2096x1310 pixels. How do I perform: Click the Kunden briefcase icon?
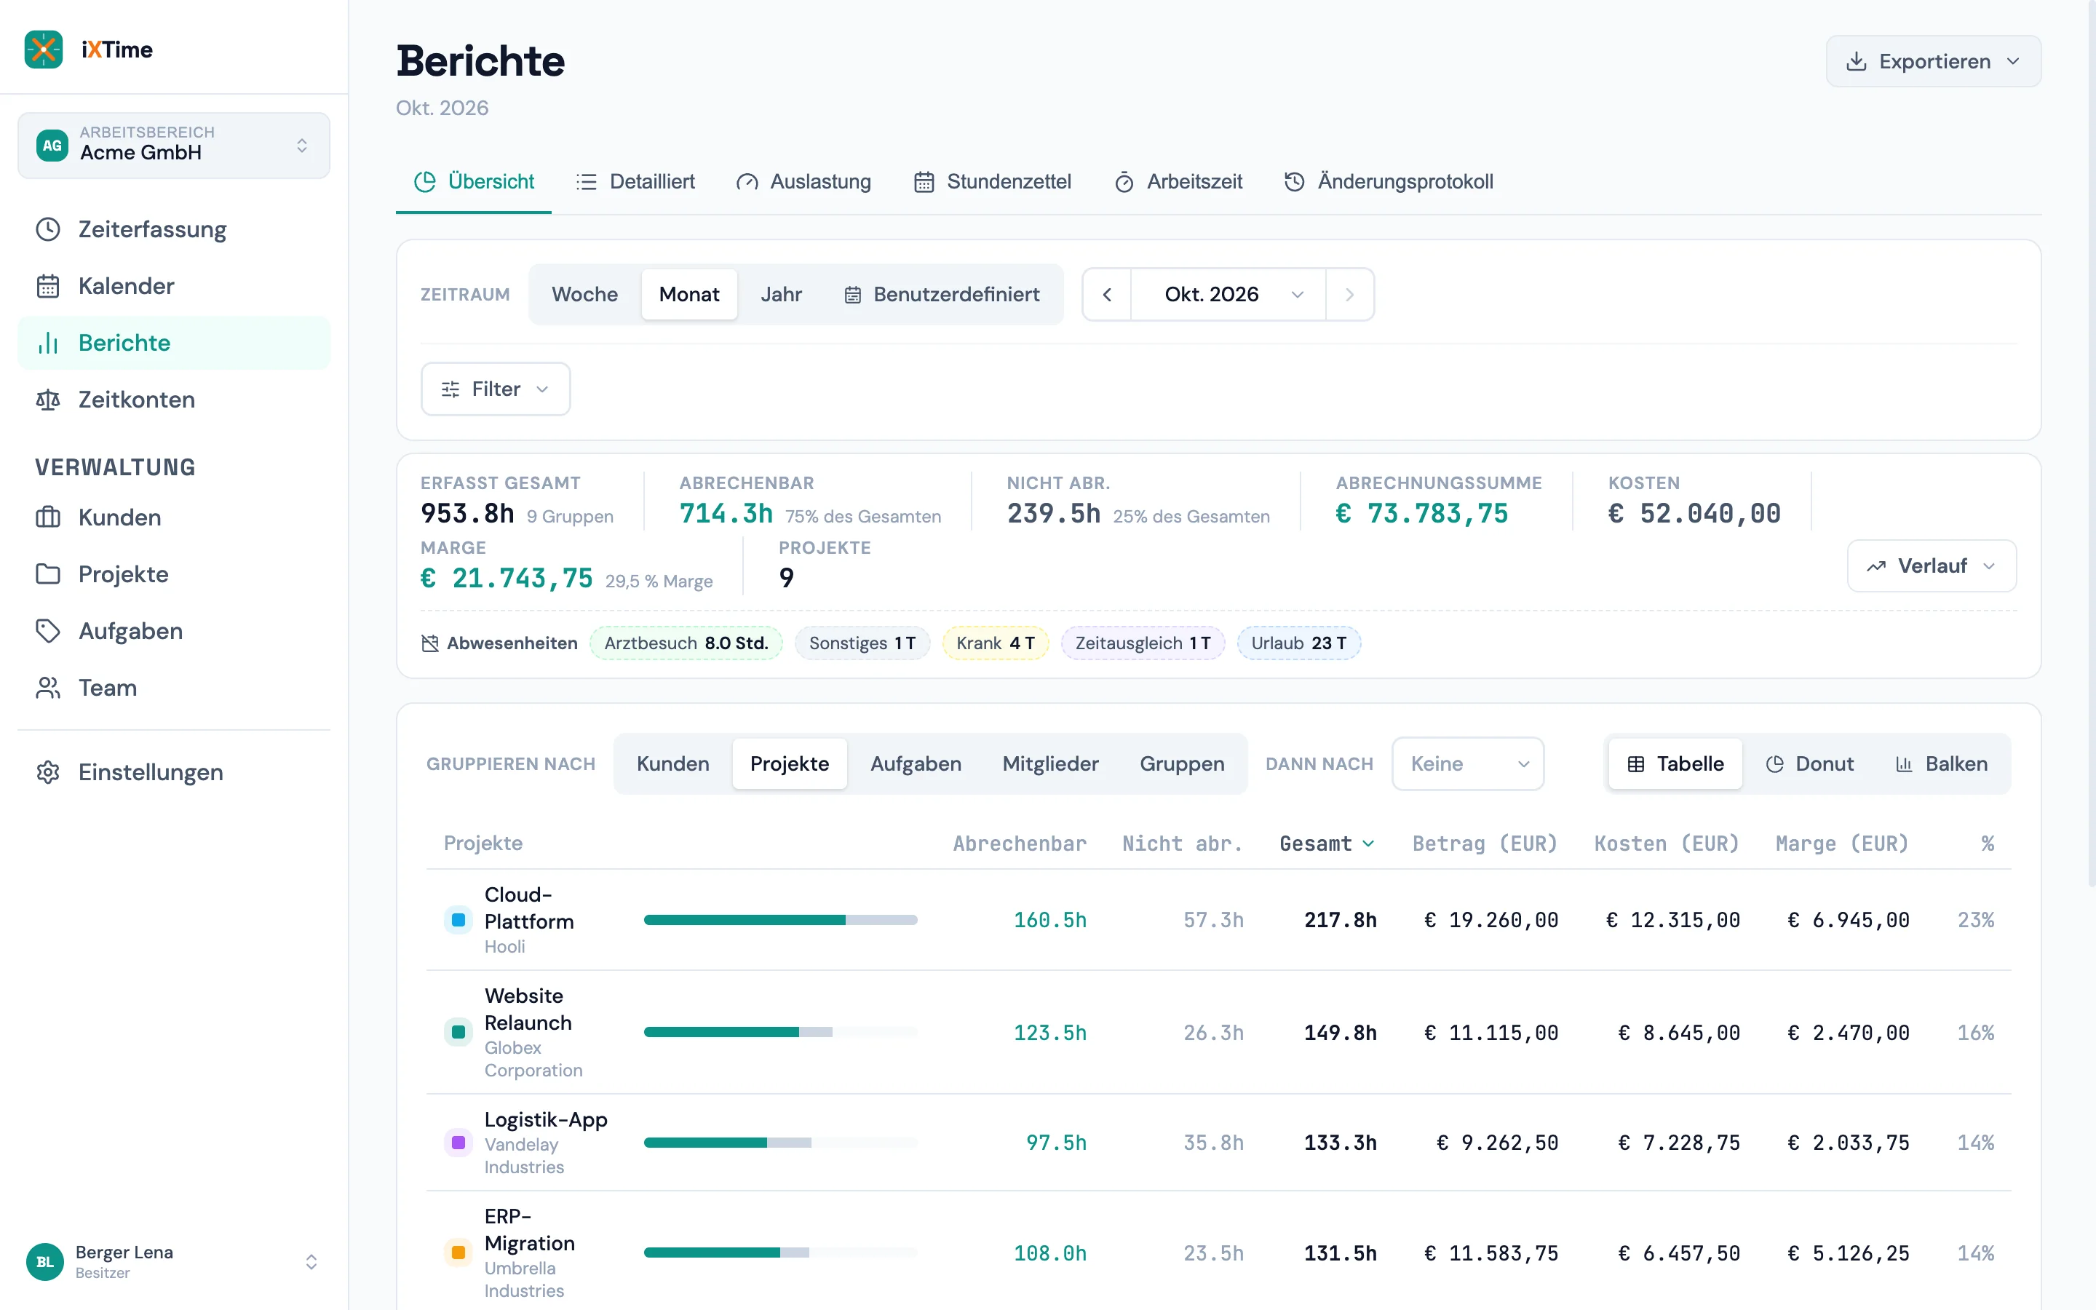(x=47, y=517)
